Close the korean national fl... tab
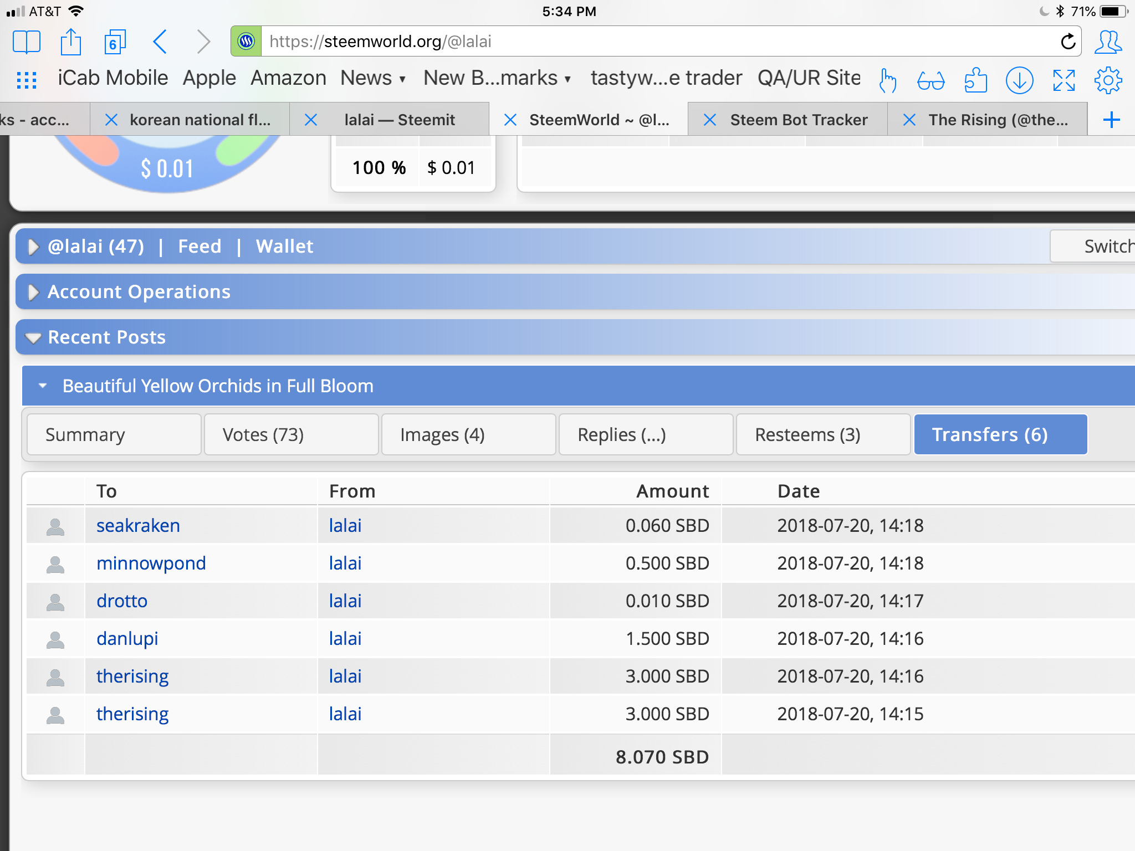The image size is (1135, 851). coord(111,120)
